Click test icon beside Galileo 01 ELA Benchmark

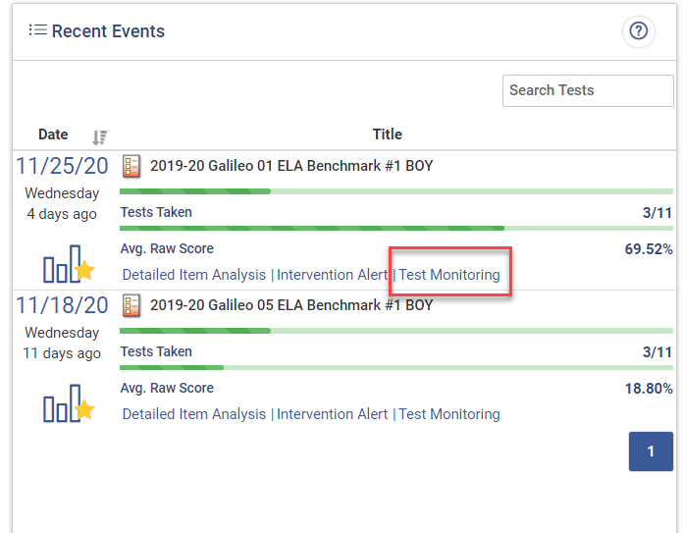click(x=131, y=166)
